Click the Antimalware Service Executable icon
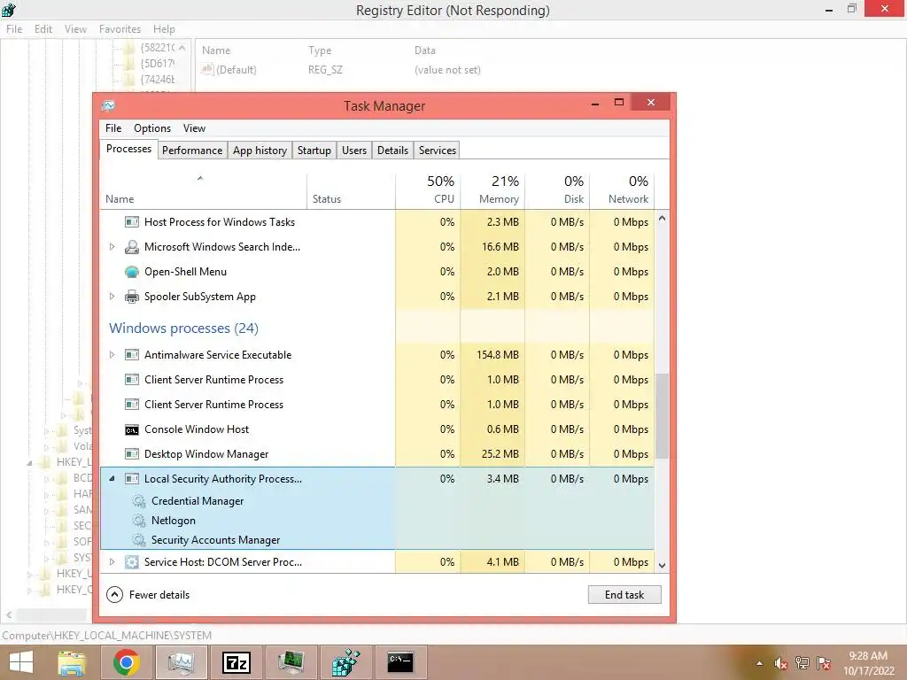 tap(132, 355)
